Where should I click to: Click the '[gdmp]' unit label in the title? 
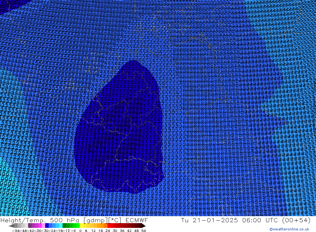tap(96, 220)
